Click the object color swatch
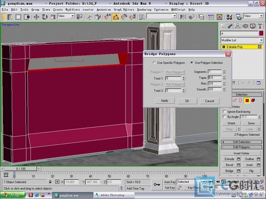 coord(261,33)
